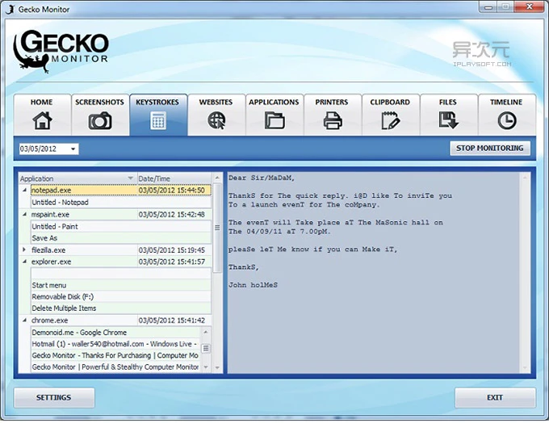Sort by the Date/Time column header
This screenshot has height=423, width=549.
point(174,178)
